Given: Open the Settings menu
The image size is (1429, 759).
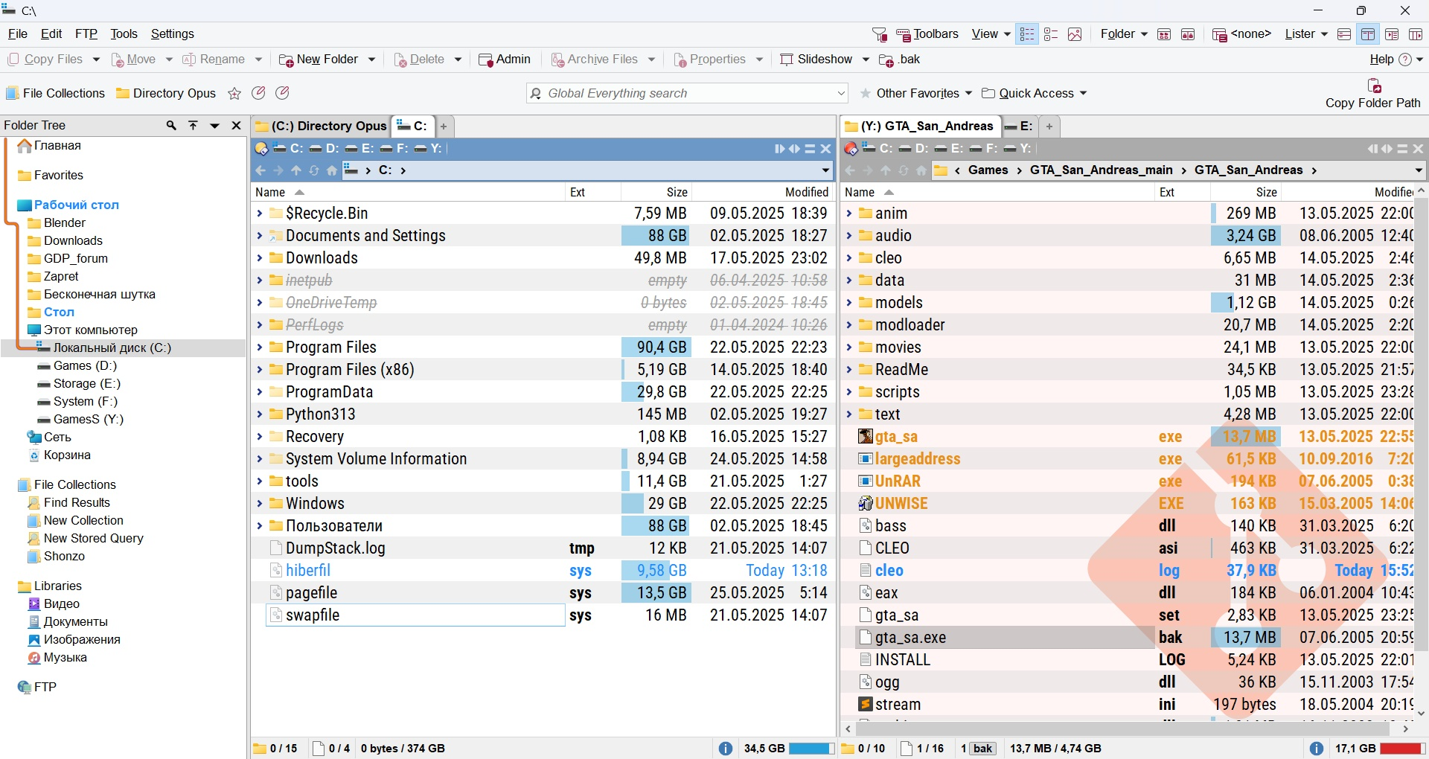Looking at the screenshot, I should (172, 34).
